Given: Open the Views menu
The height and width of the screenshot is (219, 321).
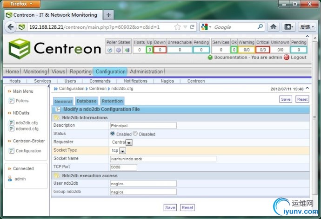Looking at the screenshot, I should coord(58,71).
